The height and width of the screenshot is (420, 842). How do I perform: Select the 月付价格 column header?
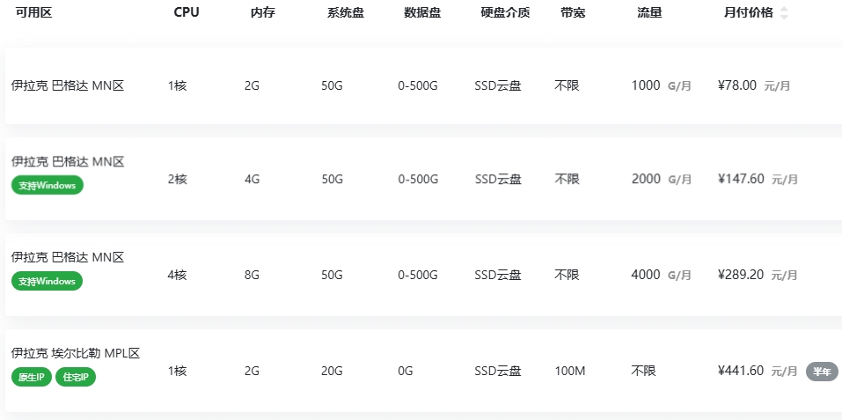click(x=748, y=13)
